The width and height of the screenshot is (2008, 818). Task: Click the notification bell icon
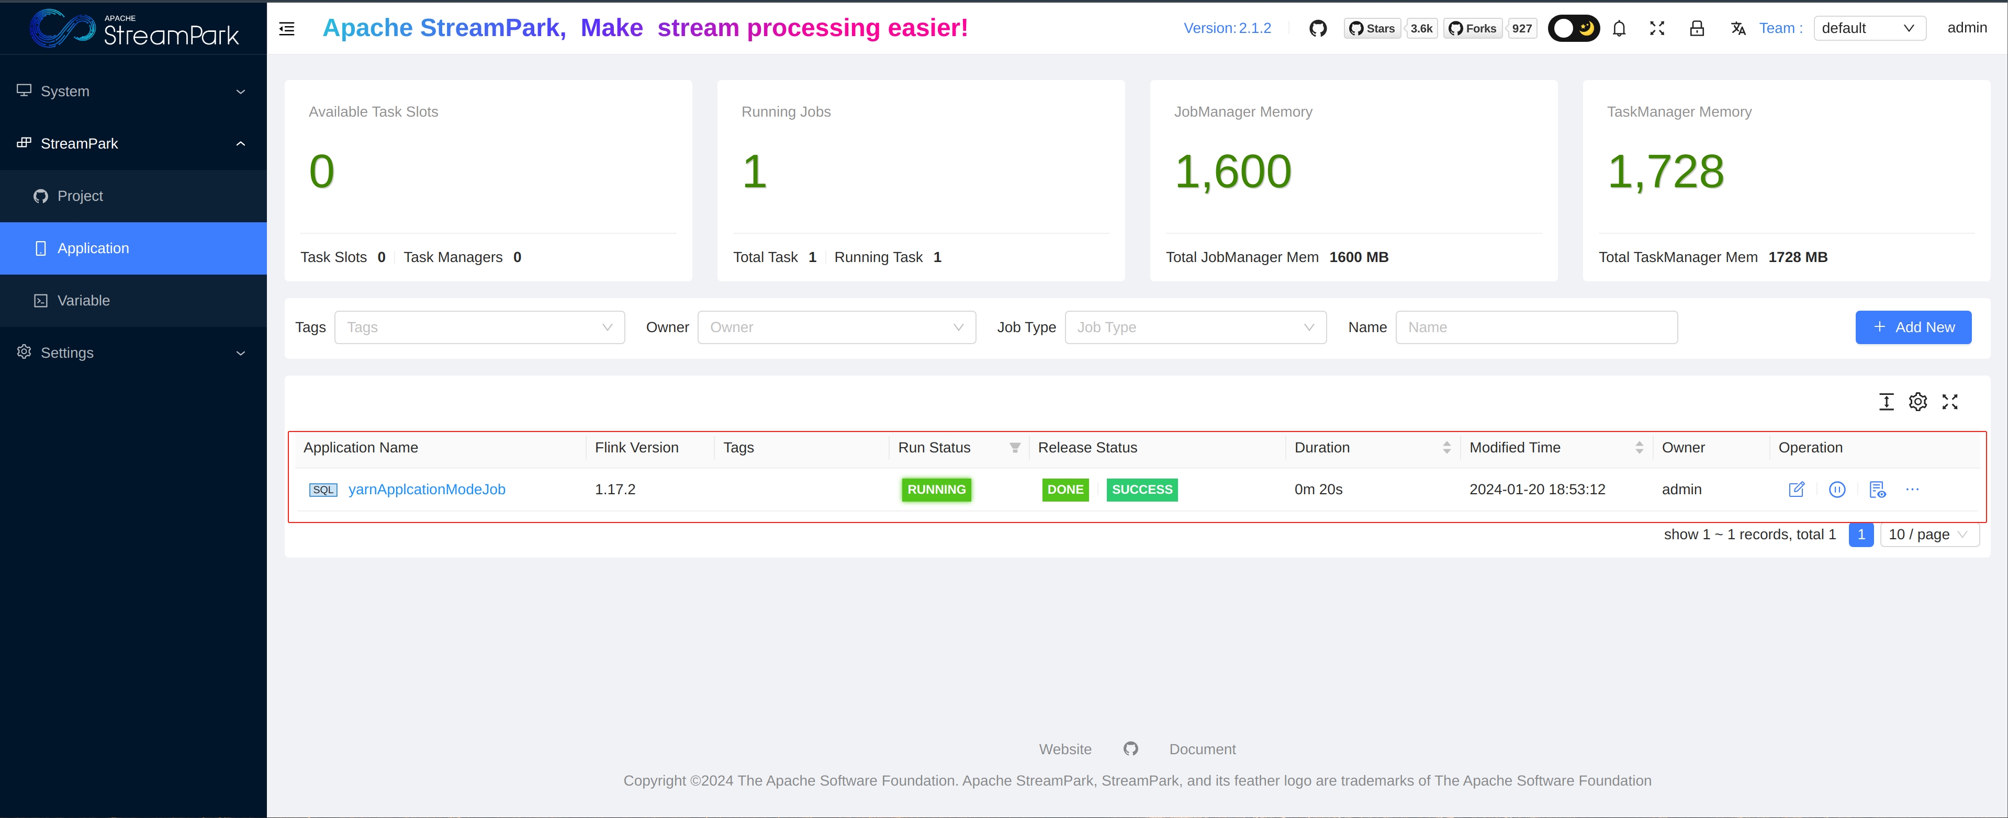(x=1619, y=29)
